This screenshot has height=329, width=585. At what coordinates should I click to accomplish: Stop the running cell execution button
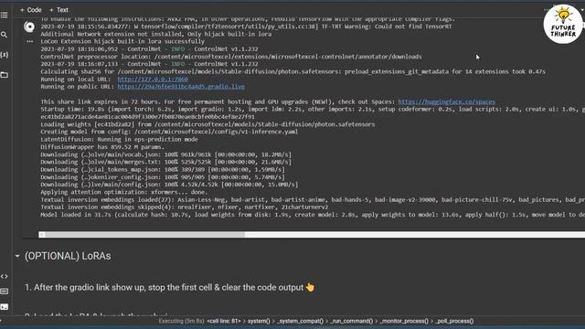point(29,27)
